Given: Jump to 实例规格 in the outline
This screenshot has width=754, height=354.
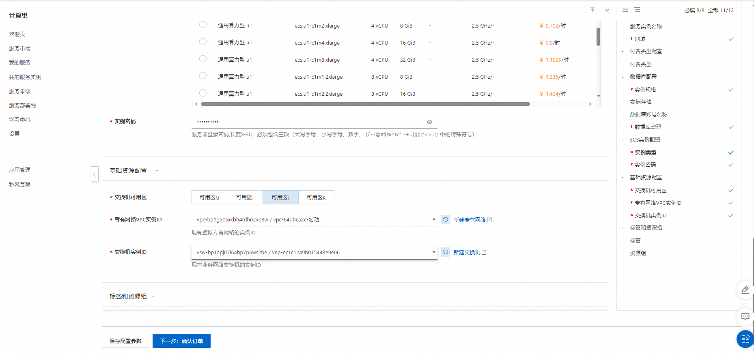Looking at the screenshot, I should click(x=645, y=90).
